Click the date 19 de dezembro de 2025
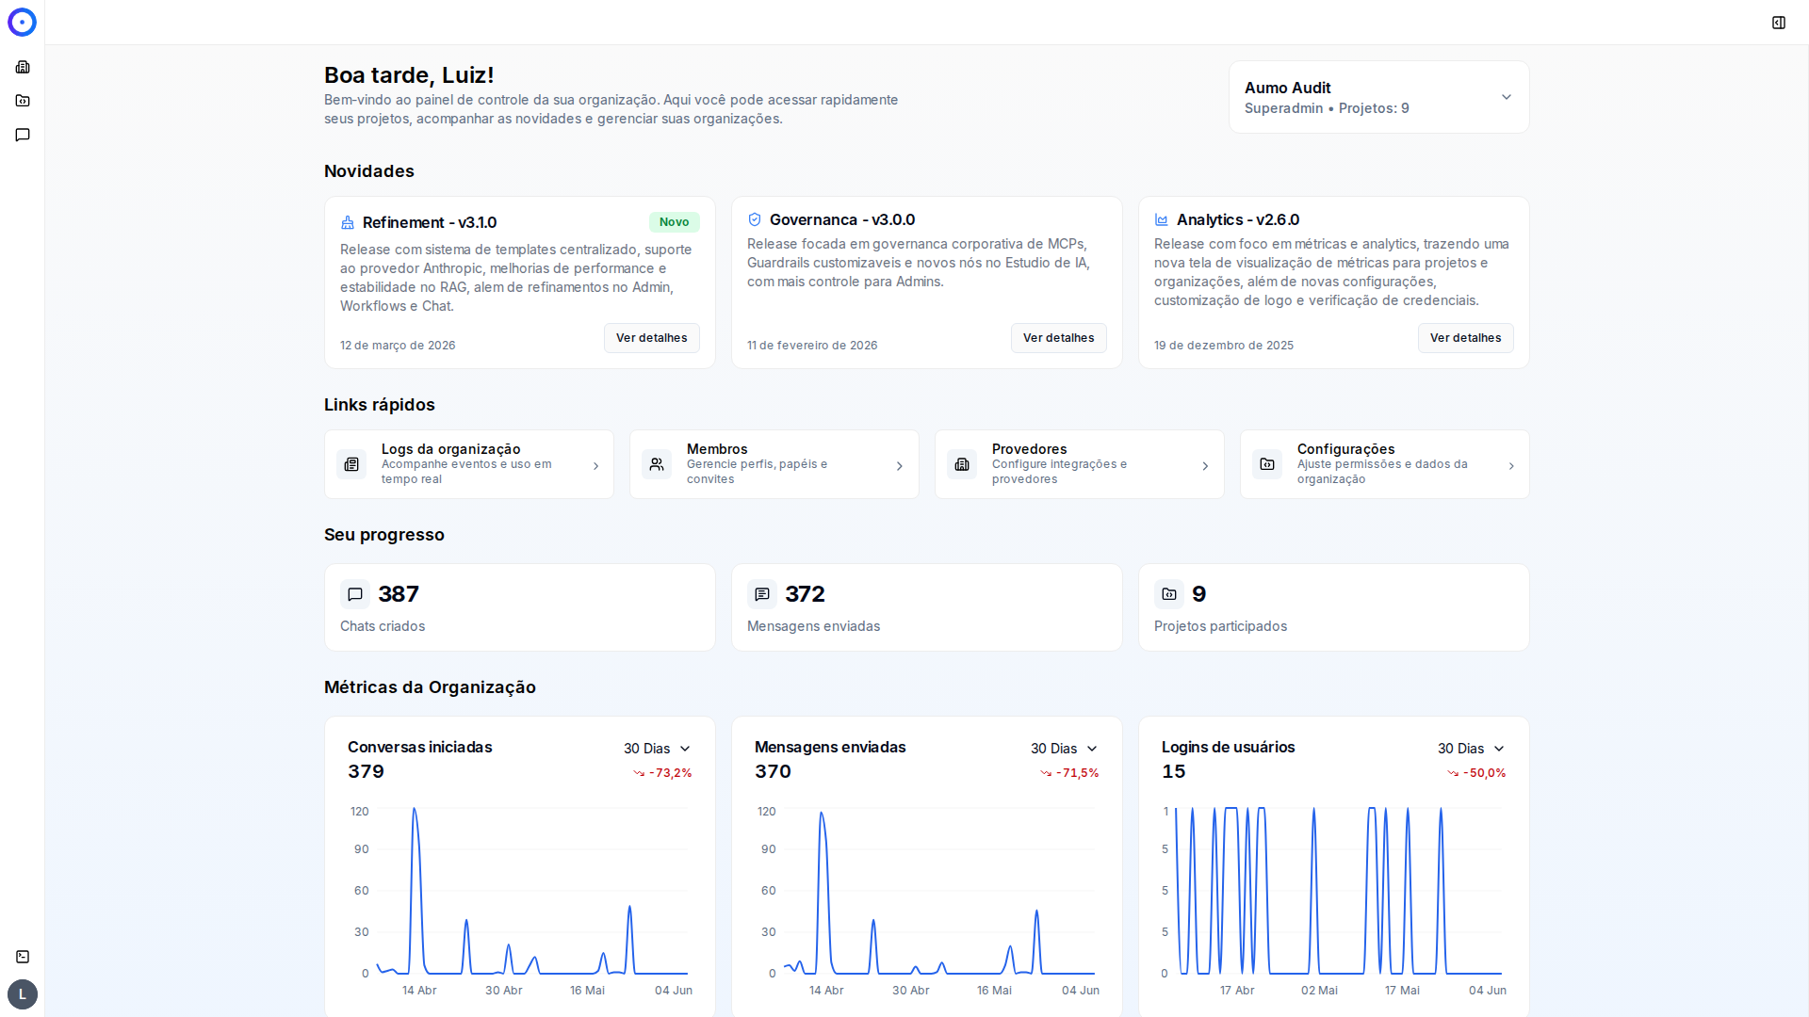1809x1017 pixels. pyautogui.click(x=1224, y=346)
